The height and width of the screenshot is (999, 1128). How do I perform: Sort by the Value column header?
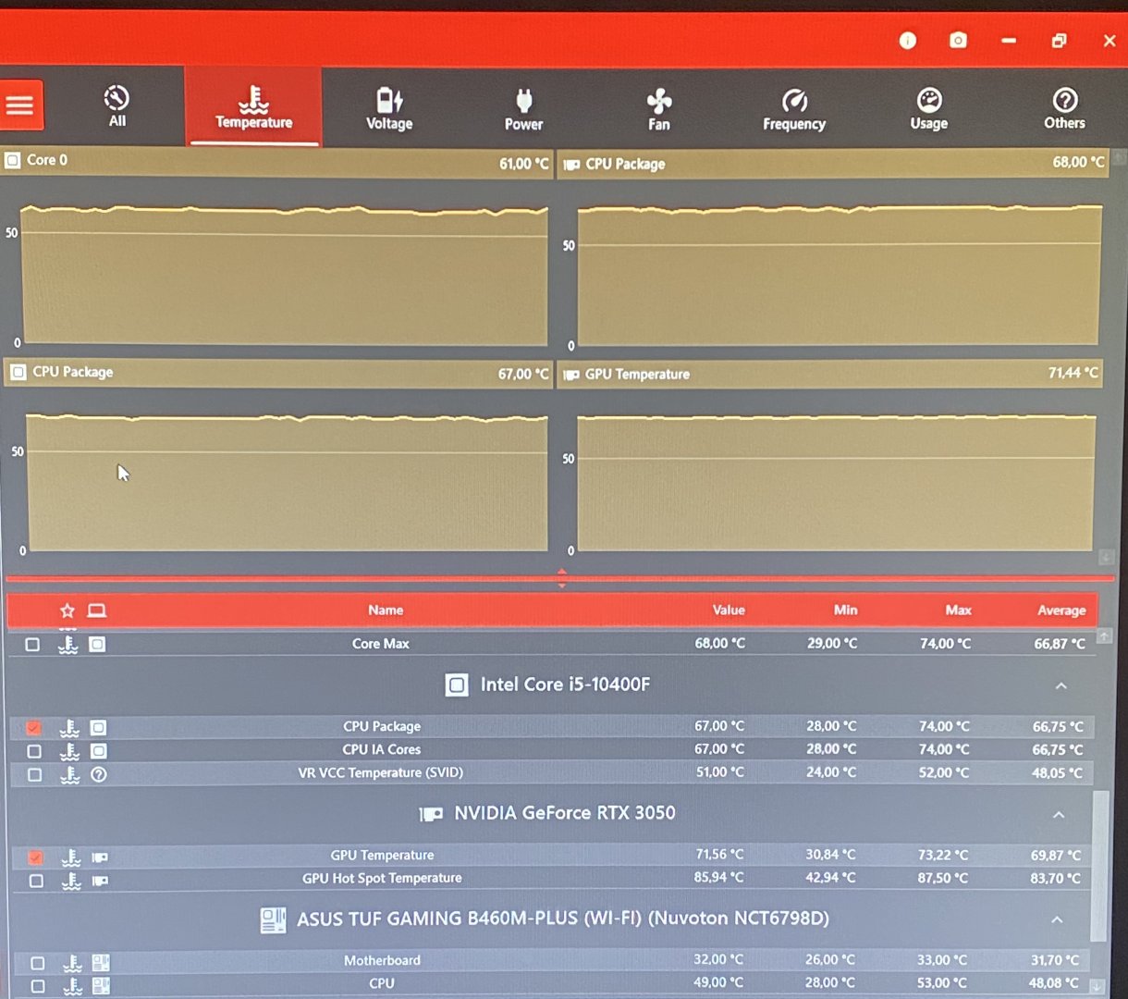pos(729,610)
